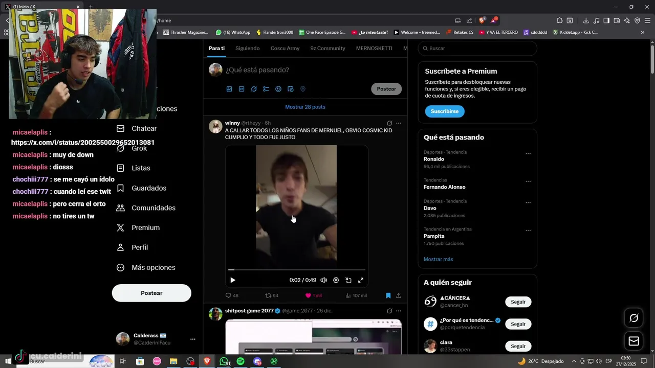Open account menu dots next to Calderass
Image resolution: width=655 pixels, height=368 pixels.
tap(192, 339)
